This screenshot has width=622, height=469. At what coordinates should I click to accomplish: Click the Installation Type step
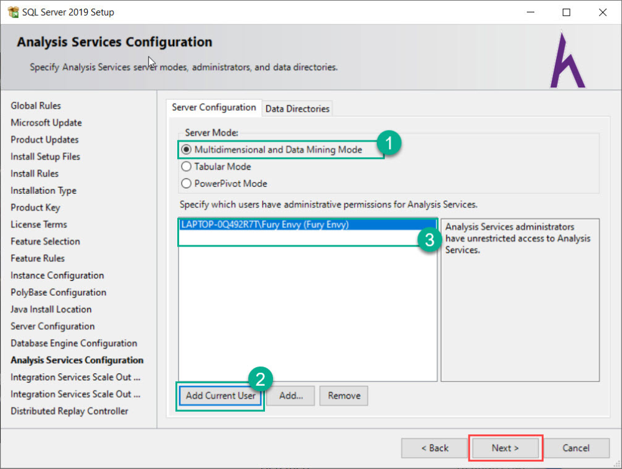tap(44, 191)
